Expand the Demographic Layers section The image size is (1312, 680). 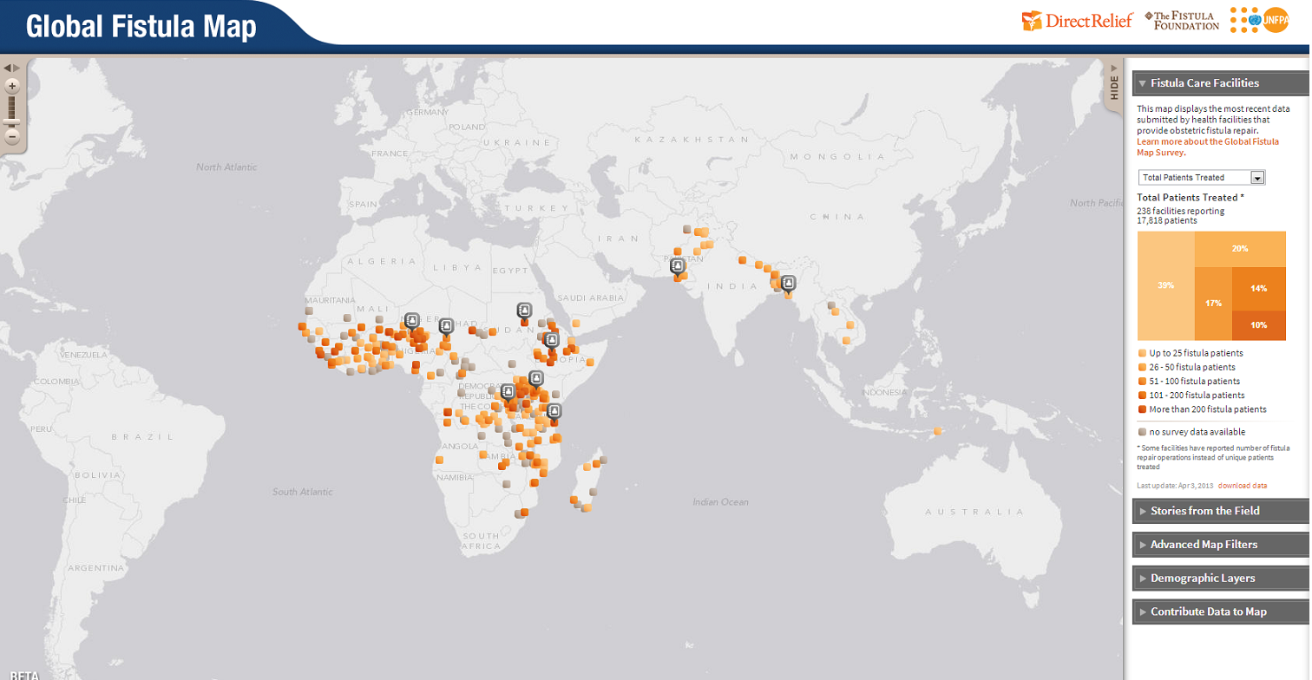tap(1202, 578)
